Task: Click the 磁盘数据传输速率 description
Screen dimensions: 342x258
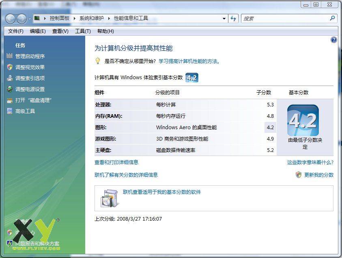Action: coord(176,150)
